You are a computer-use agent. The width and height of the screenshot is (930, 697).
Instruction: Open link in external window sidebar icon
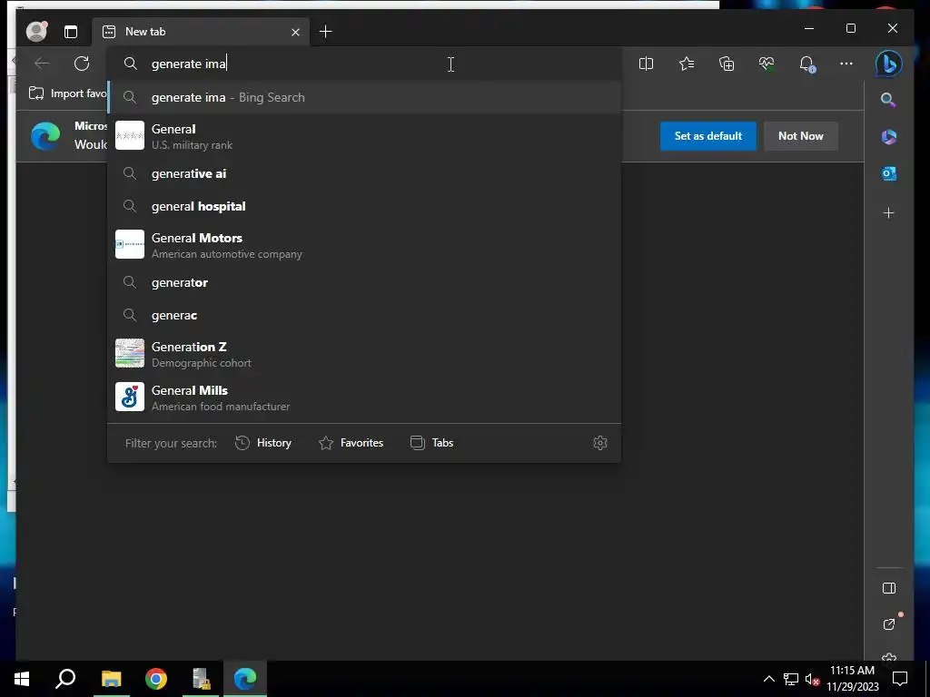888,624
